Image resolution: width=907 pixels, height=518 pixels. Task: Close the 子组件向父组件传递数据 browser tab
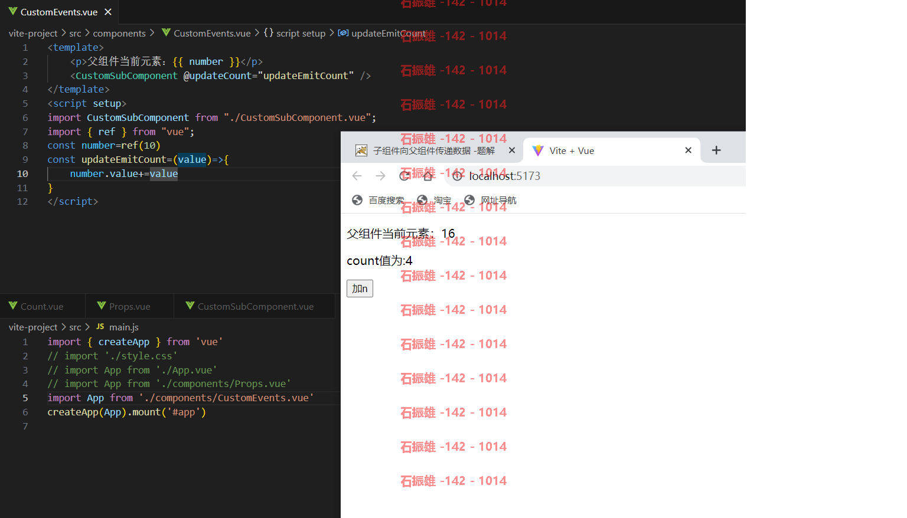click(512, 150)
